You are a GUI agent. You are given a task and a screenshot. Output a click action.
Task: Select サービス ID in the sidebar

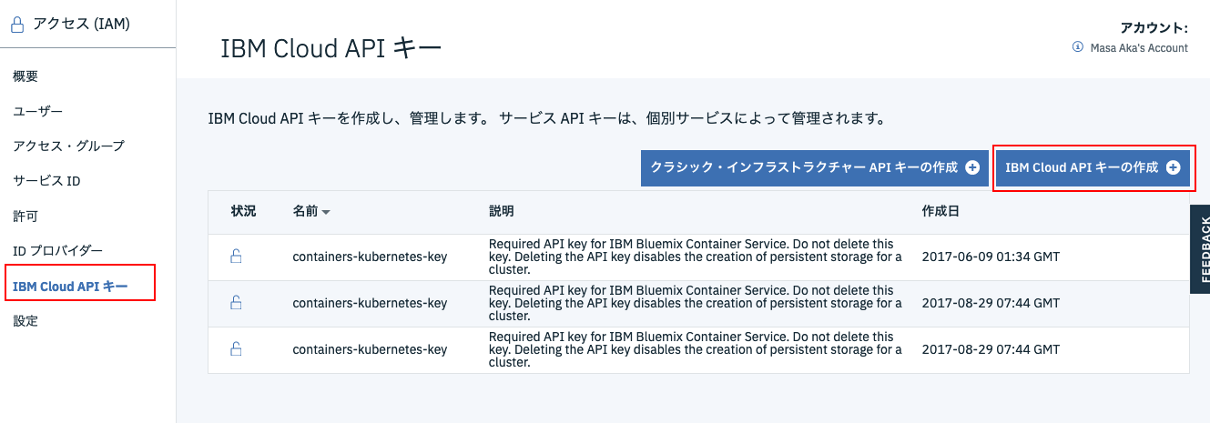[x=46, y=181]
